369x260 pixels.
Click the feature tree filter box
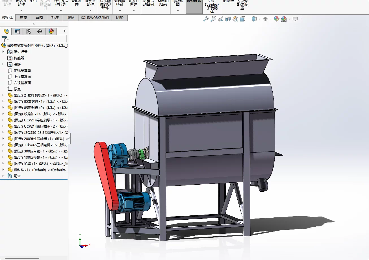coord(37,39)
